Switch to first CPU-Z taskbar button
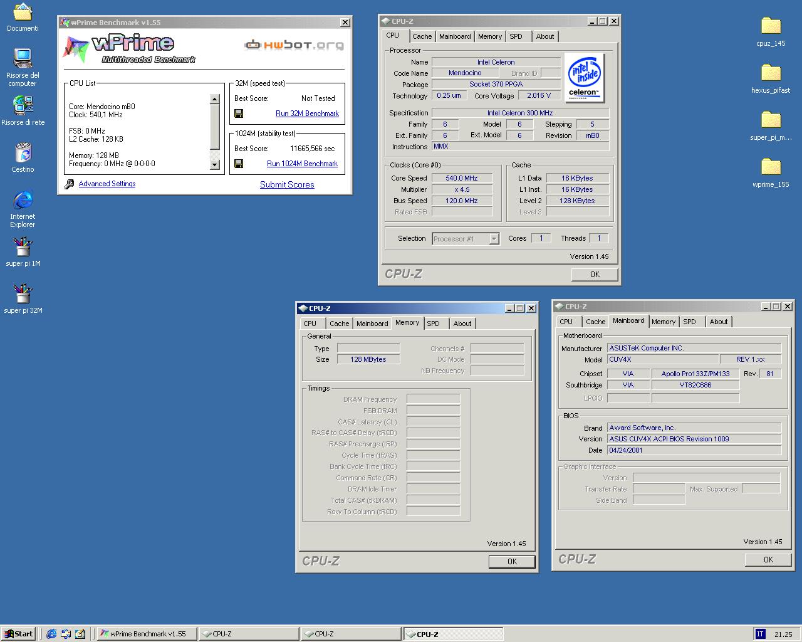Viewport: 802px width, 642px height. (x=249, y=634)
